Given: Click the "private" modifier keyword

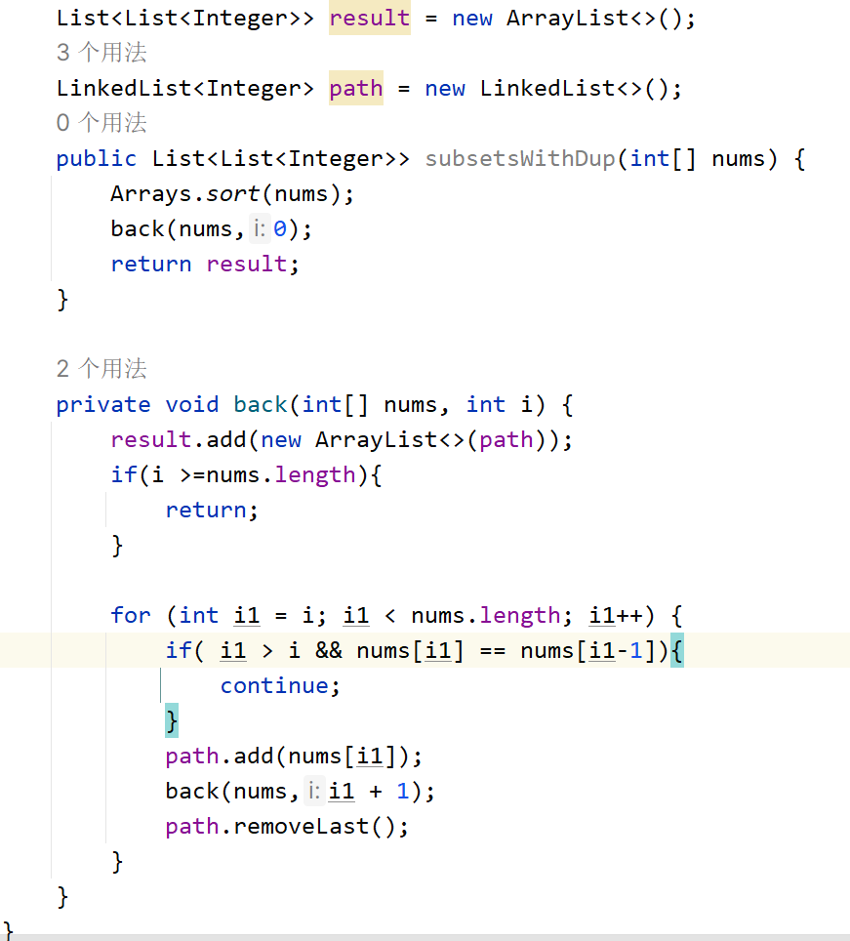Looking at the screenshot, I should coord(103,405).
